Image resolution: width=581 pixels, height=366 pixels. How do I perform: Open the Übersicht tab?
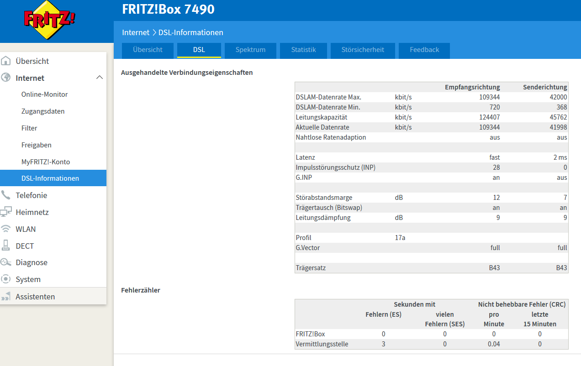pyautogui.click(x=148, y=50)
